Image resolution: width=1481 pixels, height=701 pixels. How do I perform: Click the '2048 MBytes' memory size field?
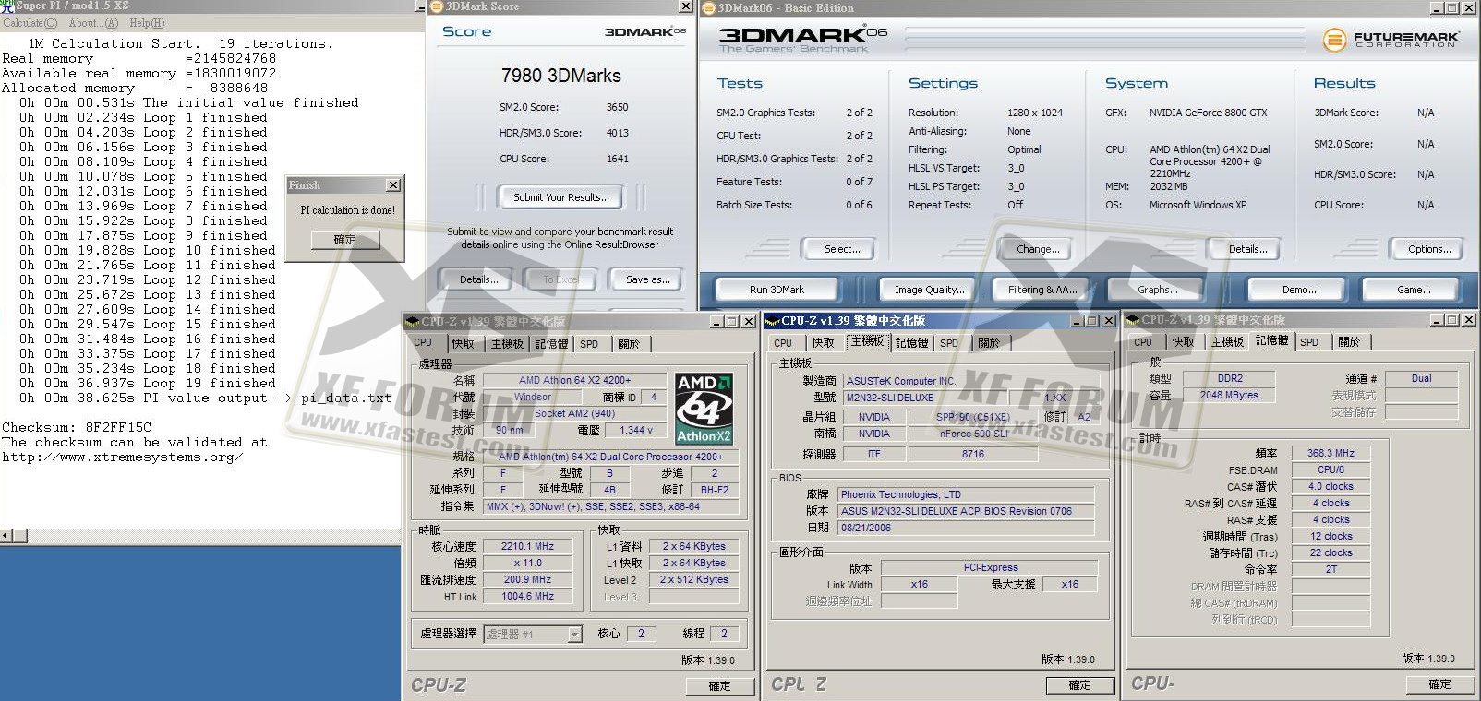(x=1229, y=395)
